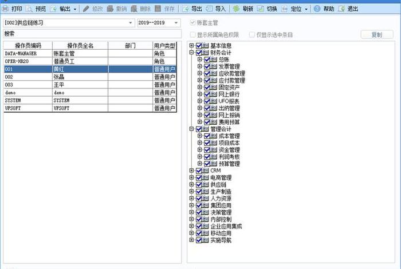
Task: Uncheck the 基本信息 permission checkbox
Action: click(x=199, y=46)
